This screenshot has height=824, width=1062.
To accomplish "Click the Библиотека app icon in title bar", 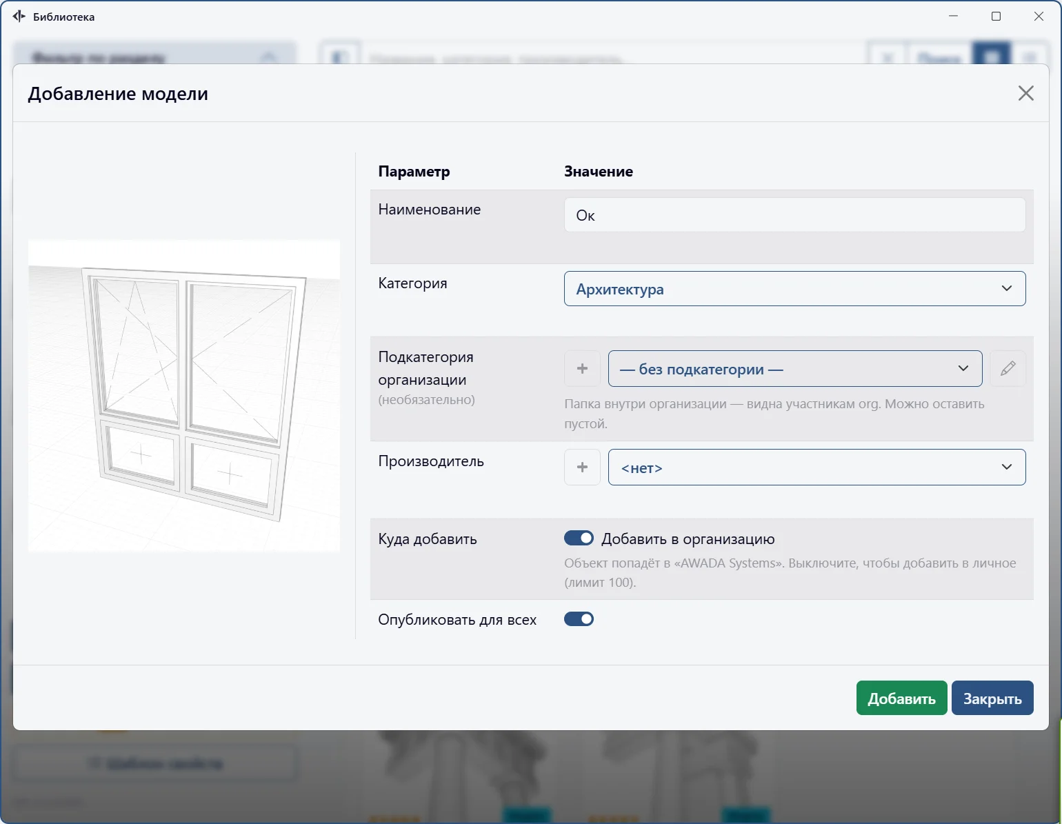I will coord(19,16).
